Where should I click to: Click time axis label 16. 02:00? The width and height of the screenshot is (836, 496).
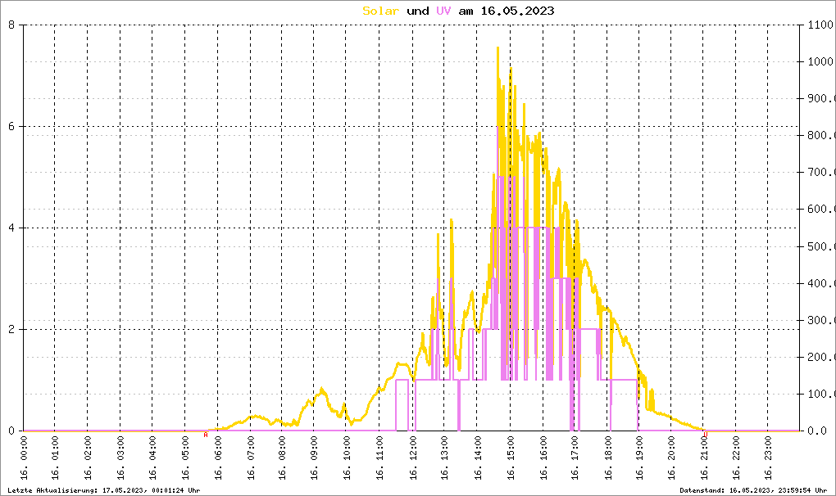[x=88, y=458]
